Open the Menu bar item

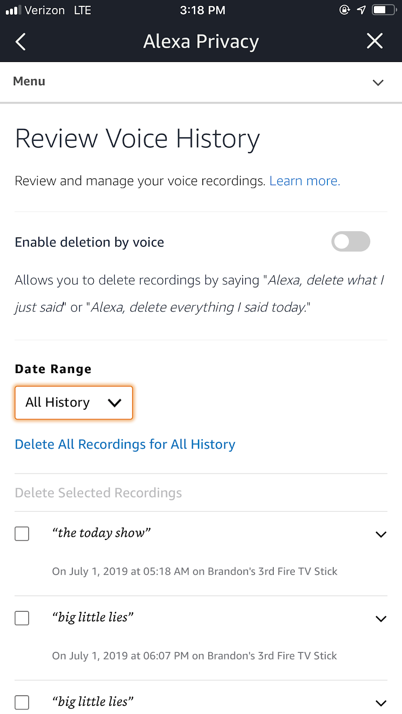click(29, 82)
